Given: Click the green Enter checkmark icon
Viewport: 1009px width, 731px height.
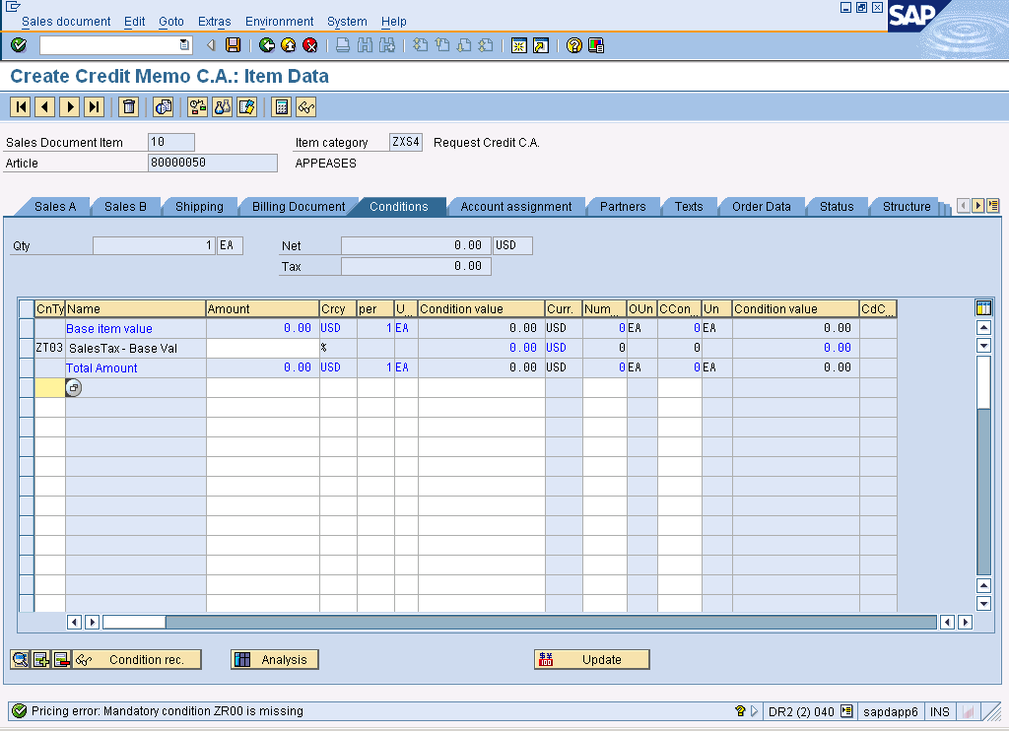Looking at the screenshot, I should click(20, 45).
